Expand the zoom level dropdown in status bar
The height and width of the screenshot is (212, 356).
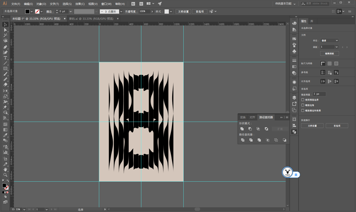pyautogui.click(x=24, y=209)
